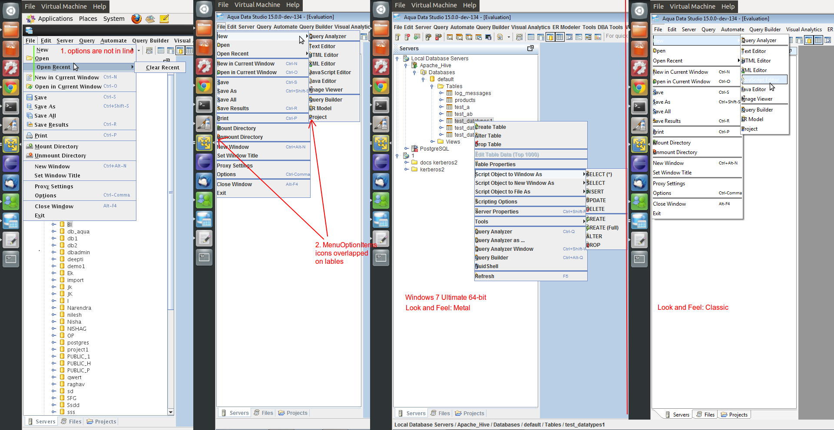Viewport: 834px width, 430px height.
Task: Choose Save Results in leftmost File menu
Action: coord(80,125)
